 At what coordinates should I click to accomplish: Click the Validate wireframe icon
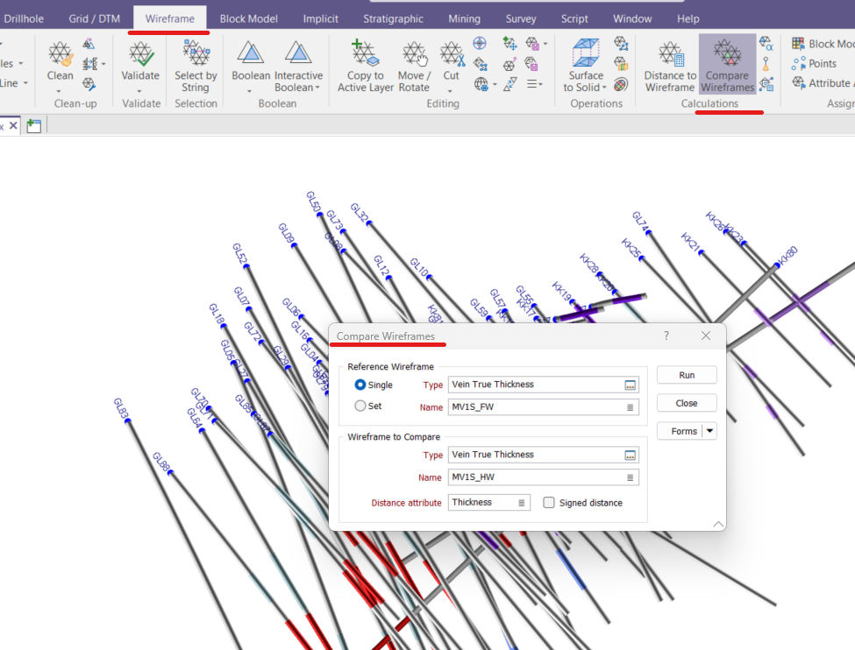140,61
